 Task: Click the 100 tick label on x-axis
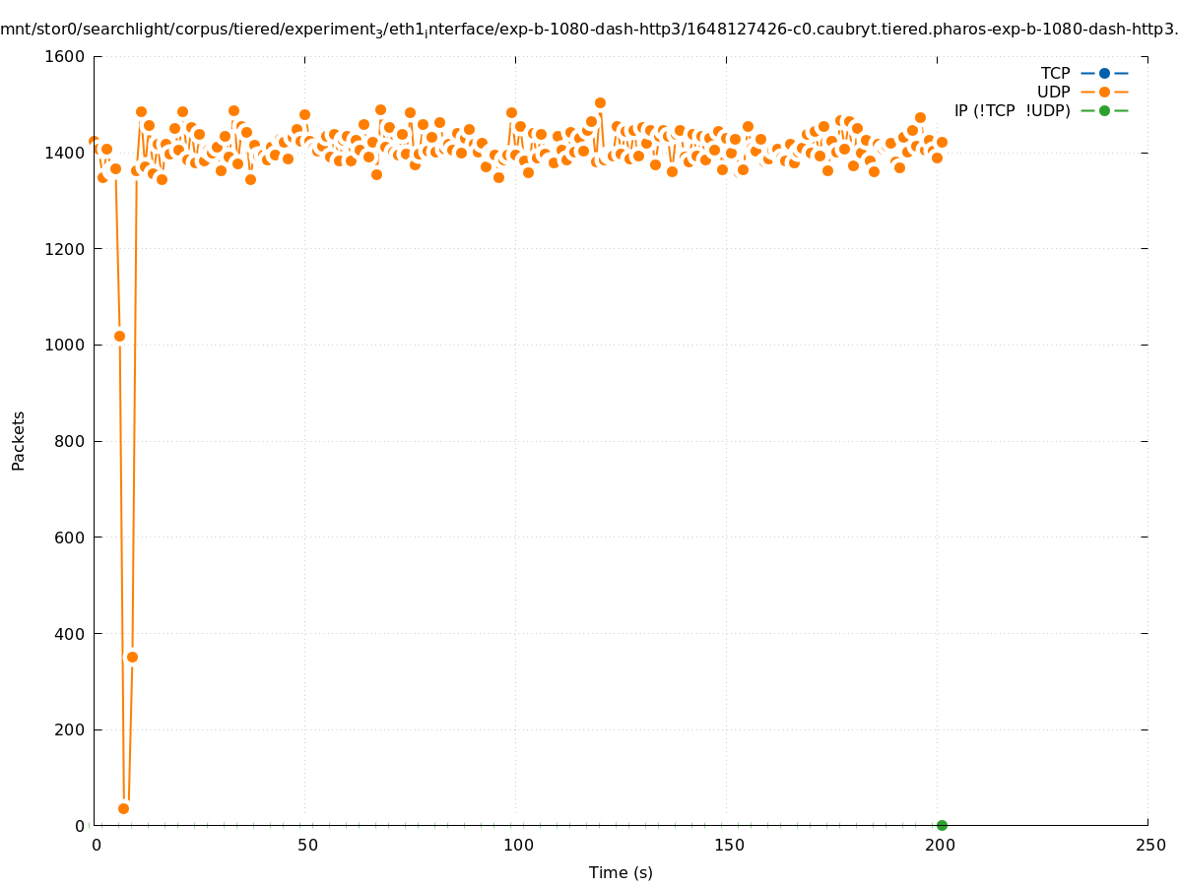517,845
